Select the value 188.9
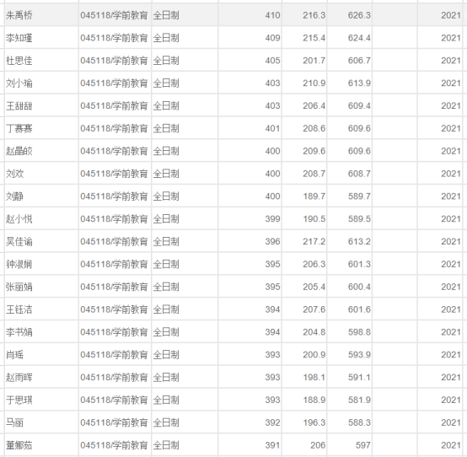Screen dimensions: 467x457 (314, 401)
